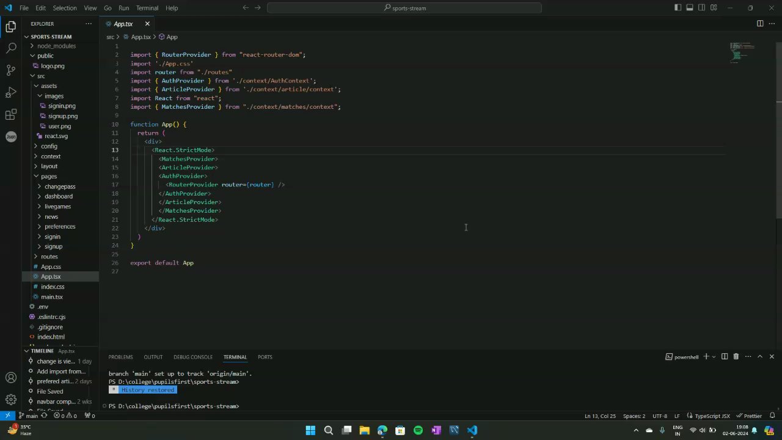Screen dimensions: 782x440
Task: Click the main branch in status bar
Action: (28, 416)
